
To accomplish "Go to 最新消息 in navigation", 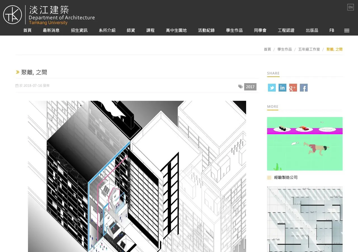I will (51, 30).
